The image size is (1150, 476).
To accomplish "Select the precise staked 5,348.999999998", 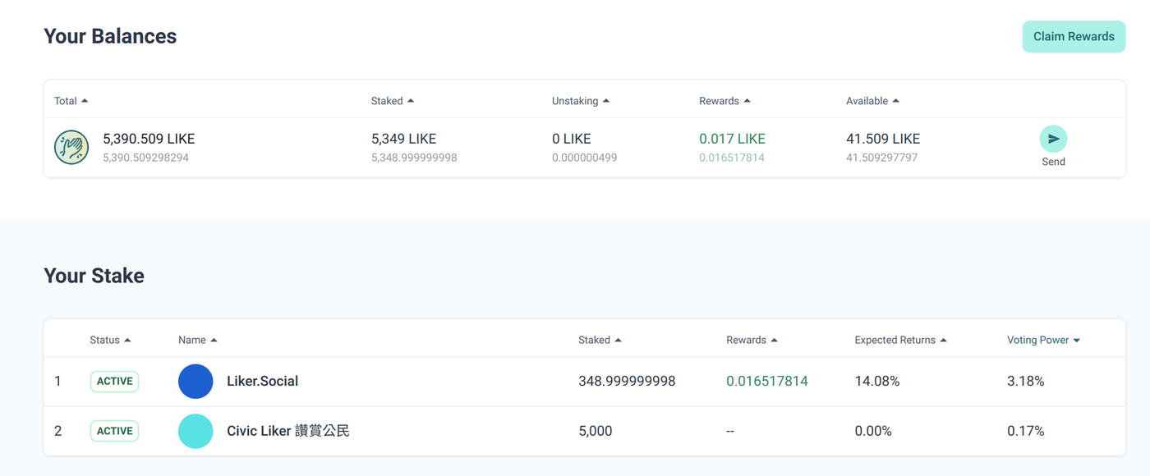I will [x=414, y=158].
